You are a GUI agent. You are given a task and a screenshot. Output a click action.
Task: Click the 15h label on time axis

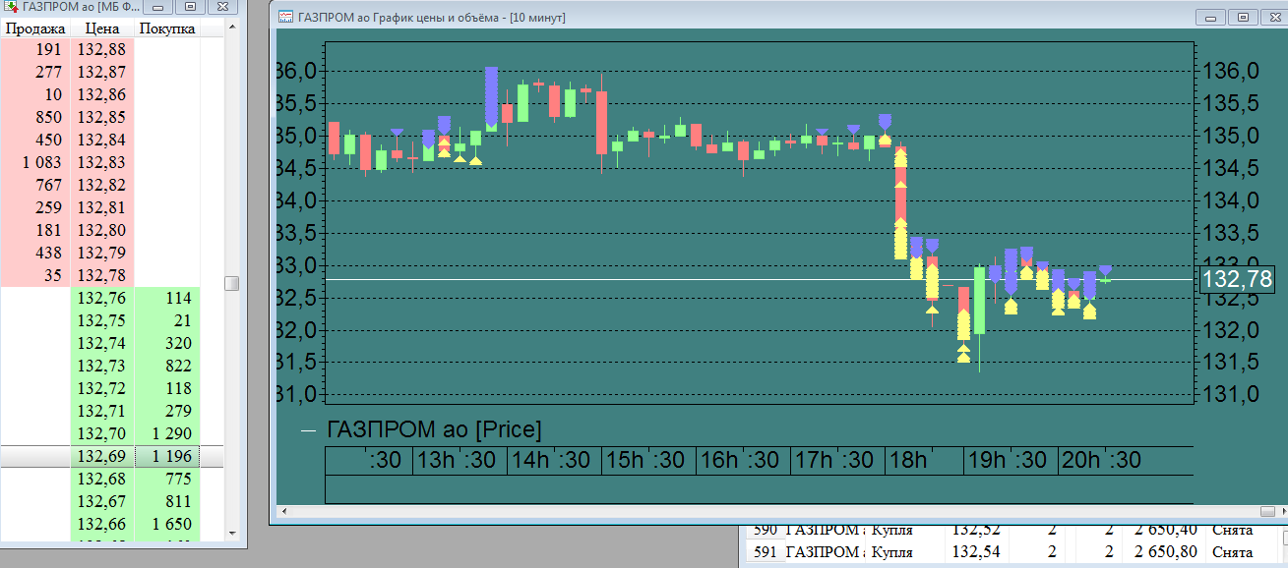pos(625,460)
